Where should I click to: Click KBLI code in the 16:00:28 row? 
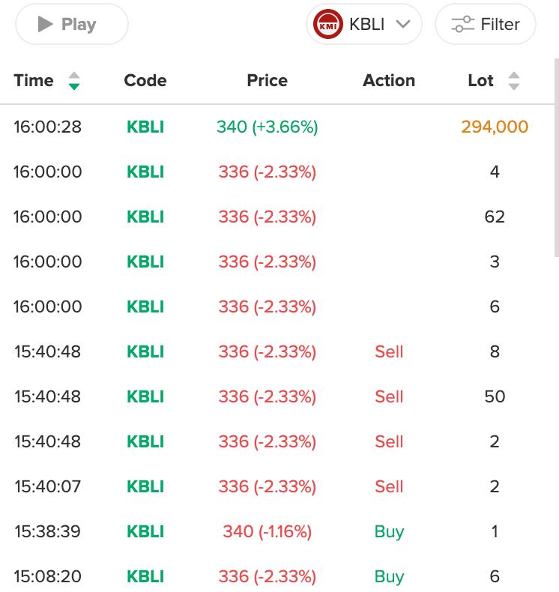click(x=145, y=127)
